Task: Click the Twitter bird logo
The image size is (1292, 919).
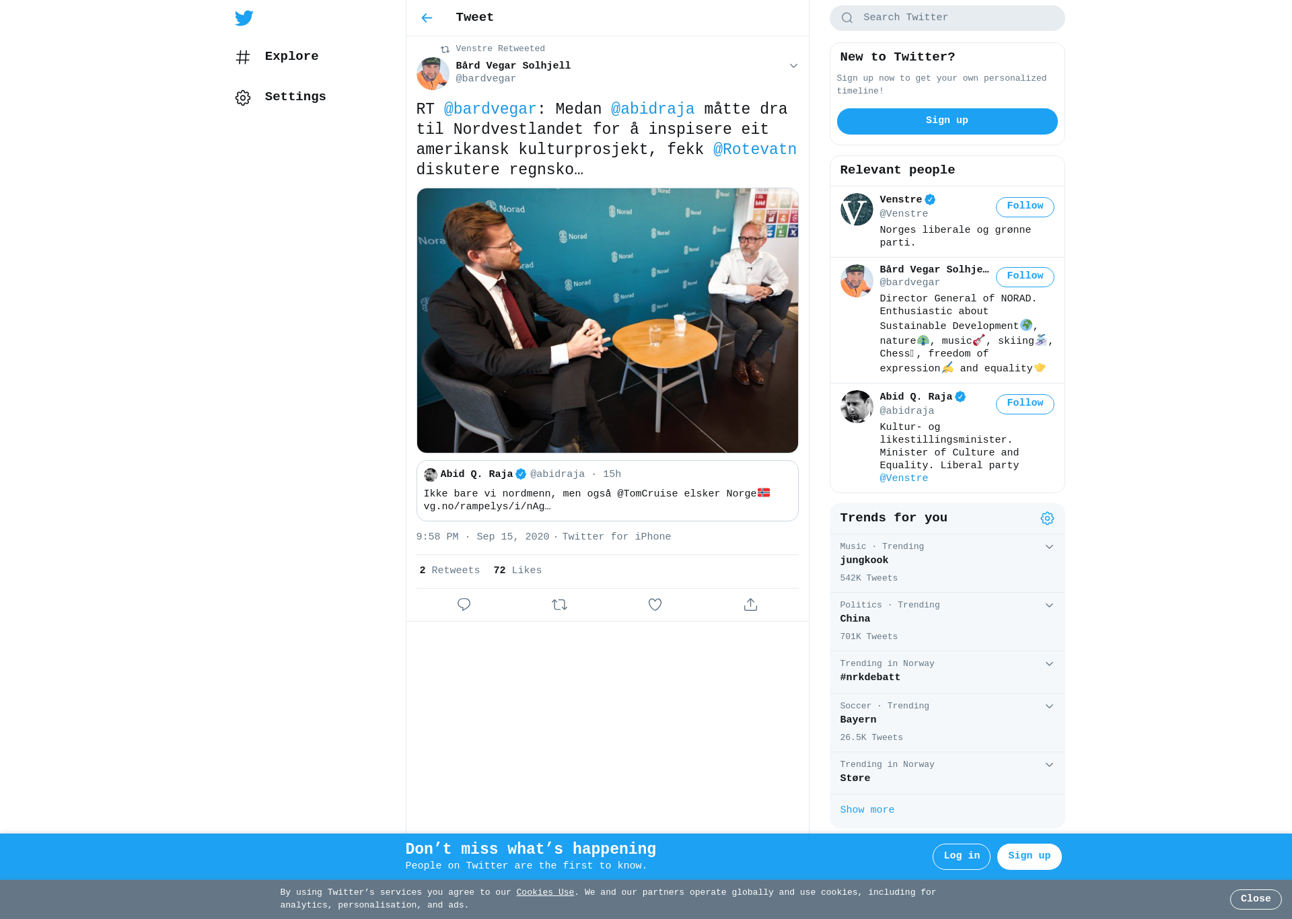Action: 244,18
